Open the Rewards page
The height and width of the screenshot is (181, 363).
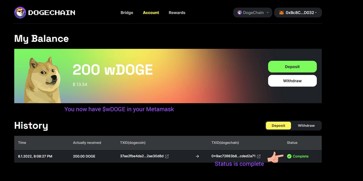(x=177, y=13)
